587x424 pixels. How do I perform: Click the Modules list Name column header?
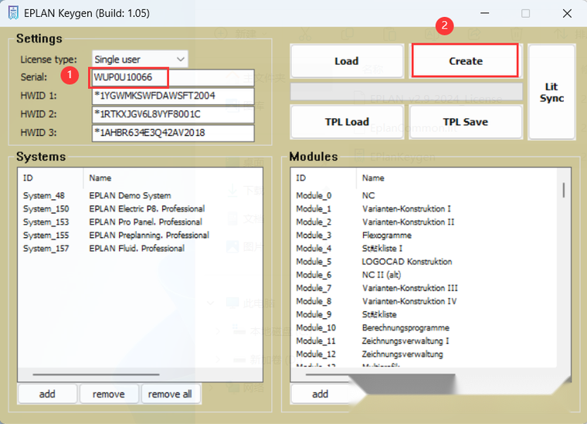(456, 178)
